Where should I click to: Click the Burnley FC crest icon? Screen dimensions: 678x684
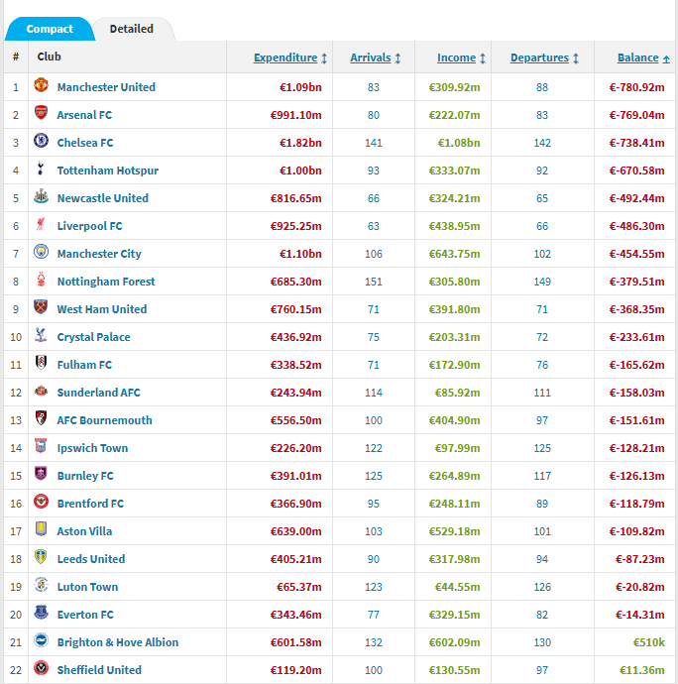tap(41, 474)
